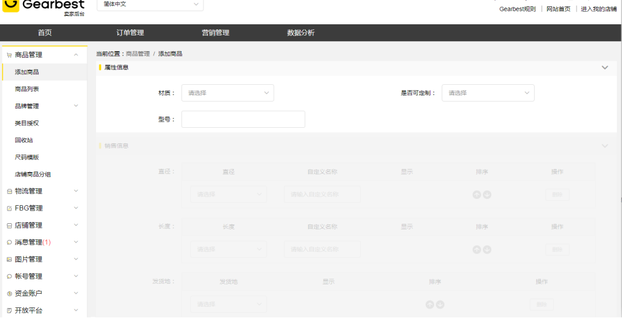Screen dimensions: 622x318
Task: Click the Gearbest logo
Action: click(x=44, y=8)
